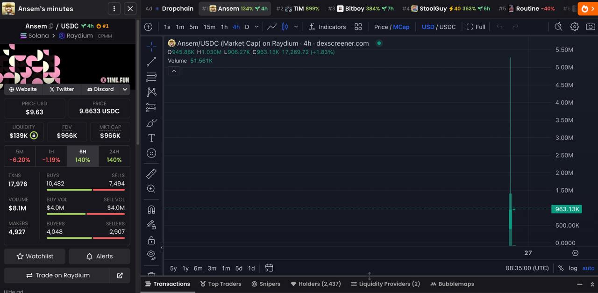
Task: Set the chart interval to 15m
Action: (209, 27)
